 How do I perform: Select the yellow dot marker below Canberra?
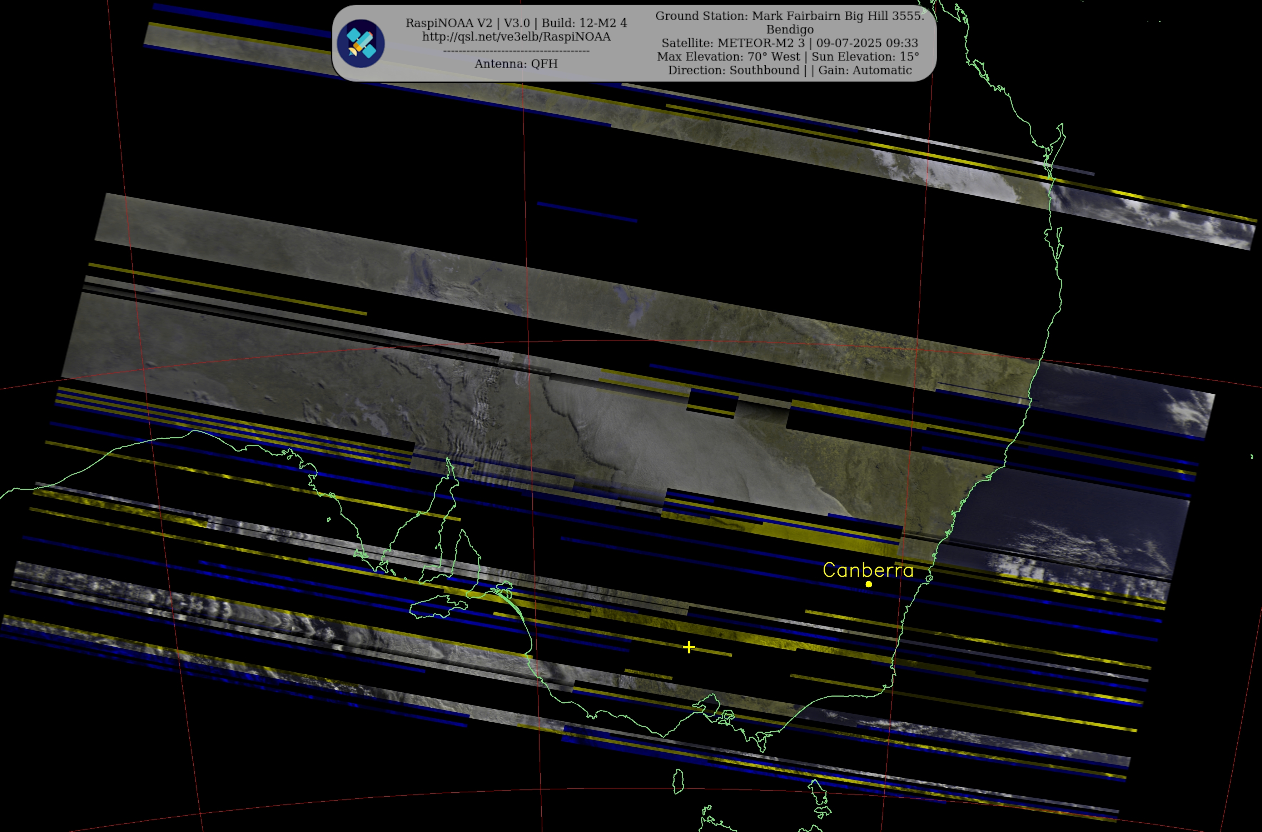(869, 584)
